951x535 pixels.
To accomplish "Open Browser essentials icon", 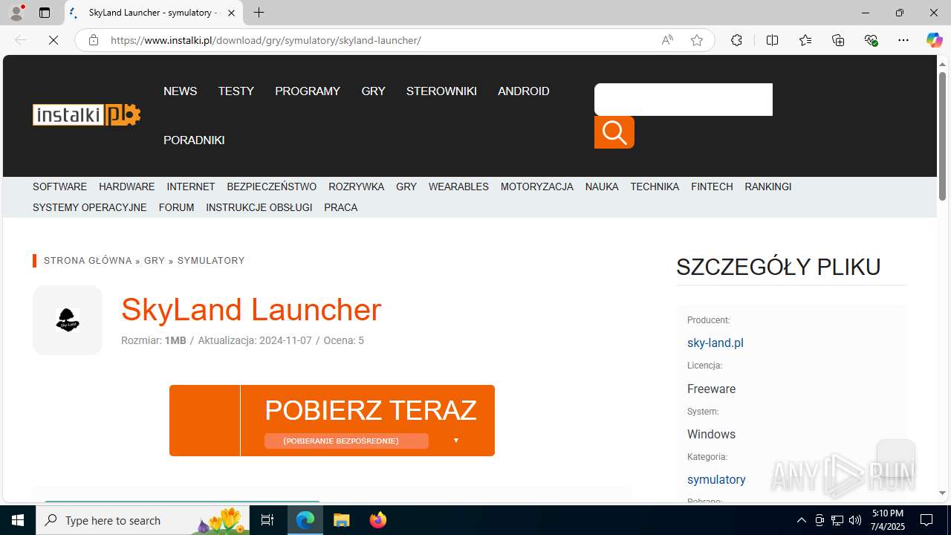I will point(871,40).
